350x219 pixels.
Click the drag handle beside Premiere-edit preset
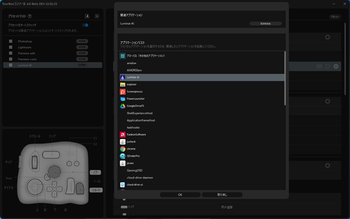point(10,53)
